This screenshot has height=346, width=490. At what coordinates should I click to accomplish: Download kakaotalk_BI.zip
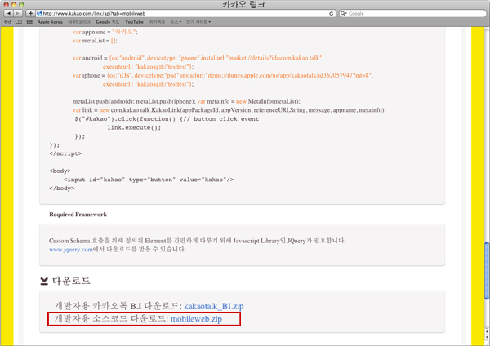214,306
